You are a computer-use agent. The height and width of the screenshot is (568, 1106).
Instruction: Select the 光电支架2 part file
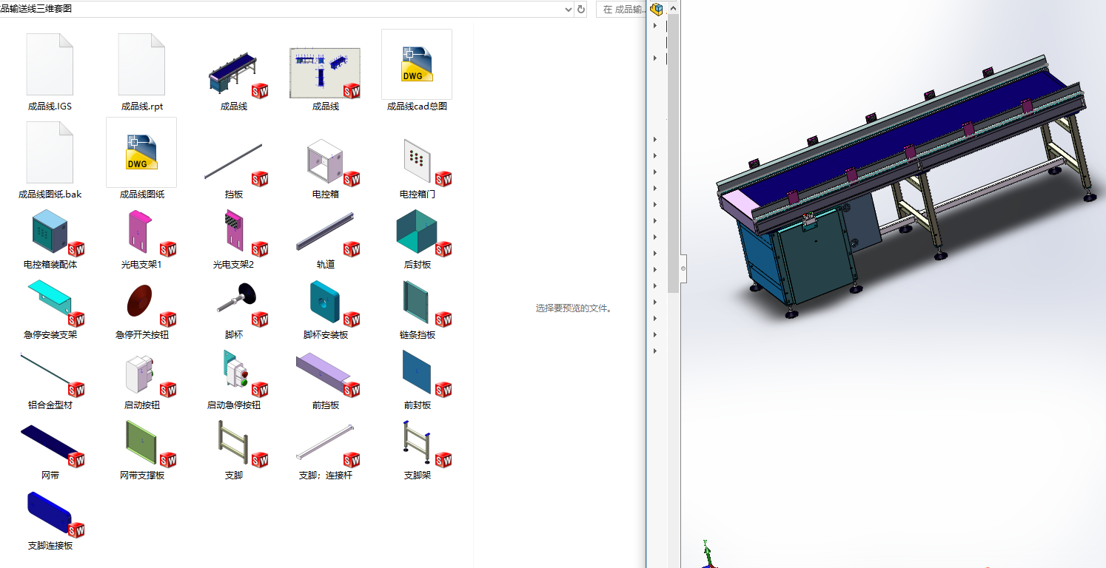[x=233, y=238]
